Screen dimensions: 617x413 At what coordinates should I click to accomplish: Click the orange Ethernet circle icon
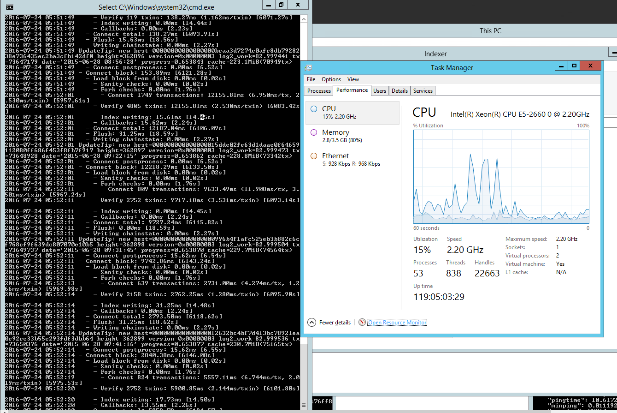pyautogui.click(x=314, y=156)
